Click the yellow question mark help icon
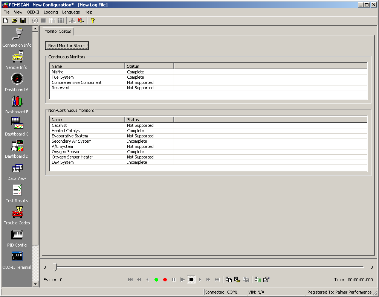 pos(92,21)
